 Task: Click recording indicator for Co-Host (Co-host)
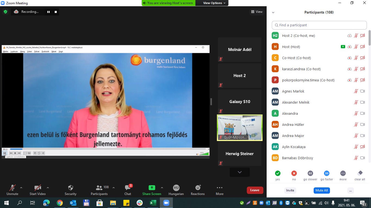point(350,58)
